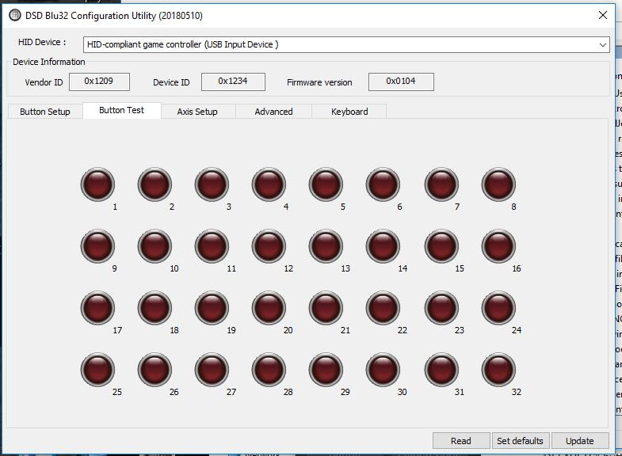Click button test LED number 8
622x456 pixels.
(x=498, y=185)
